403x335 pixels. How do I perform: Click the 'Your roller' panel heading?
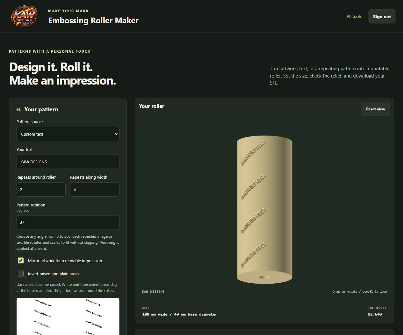(x=152, y=106)
